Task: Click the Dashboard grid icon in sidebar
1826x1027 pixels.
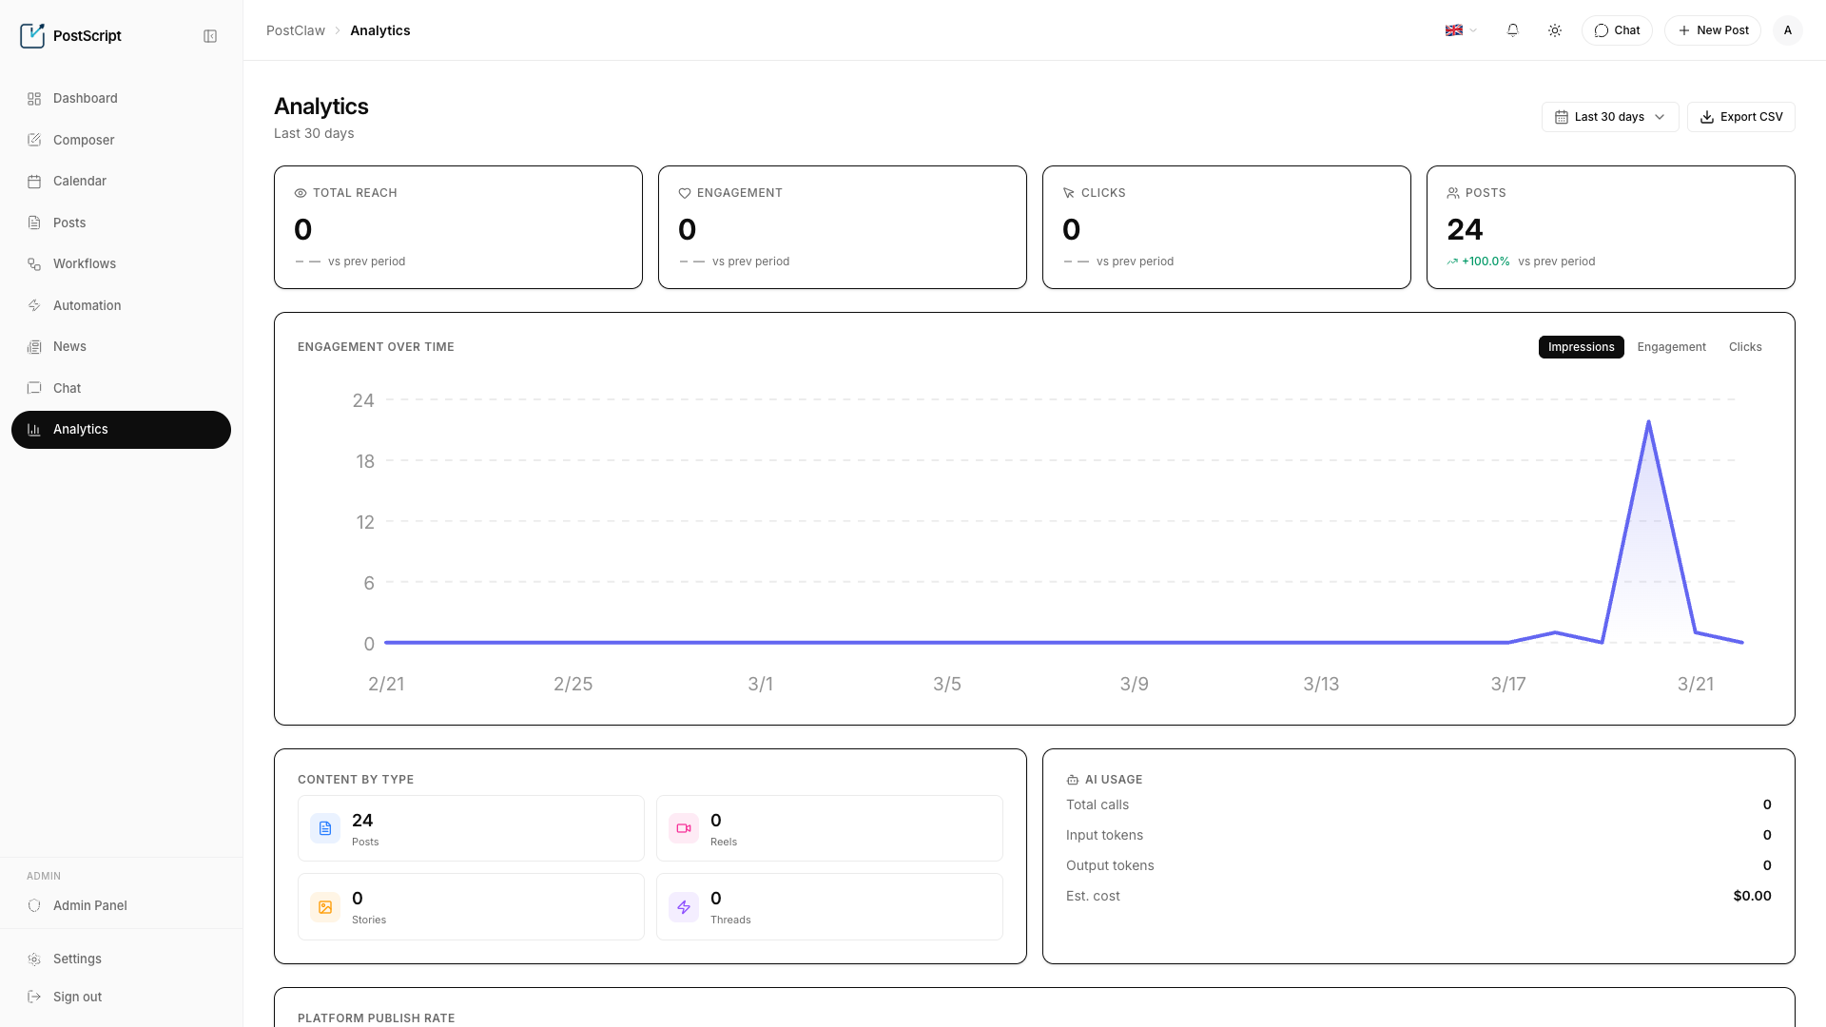Action: coord(34,99)
